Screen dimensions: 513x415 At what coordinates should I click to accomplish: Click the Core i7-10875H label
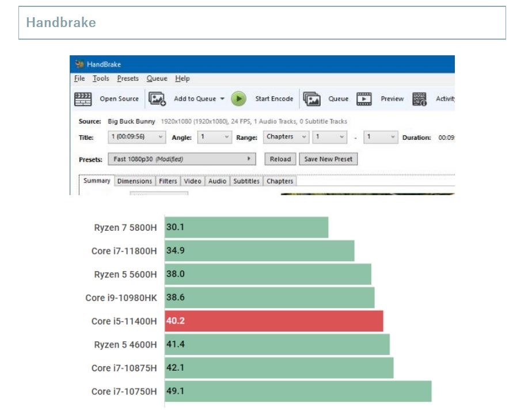(x=124, y=368)
